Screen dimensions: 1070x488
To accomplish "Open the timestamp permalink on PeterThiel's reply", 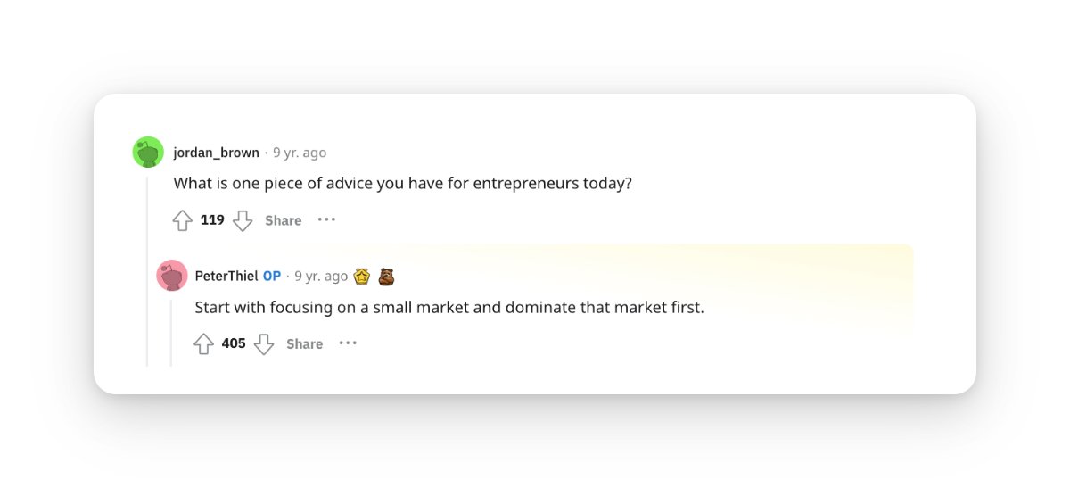I will (x=321, y=277).
